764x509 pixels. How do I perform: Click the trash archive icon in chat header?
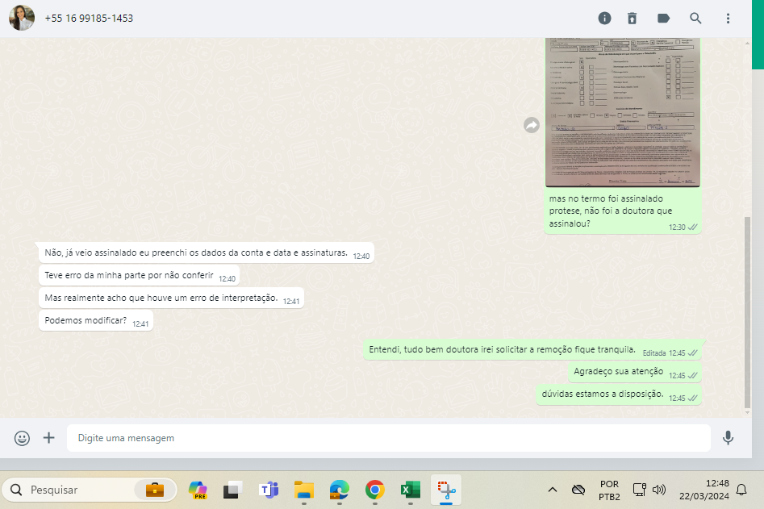point(632,19)
